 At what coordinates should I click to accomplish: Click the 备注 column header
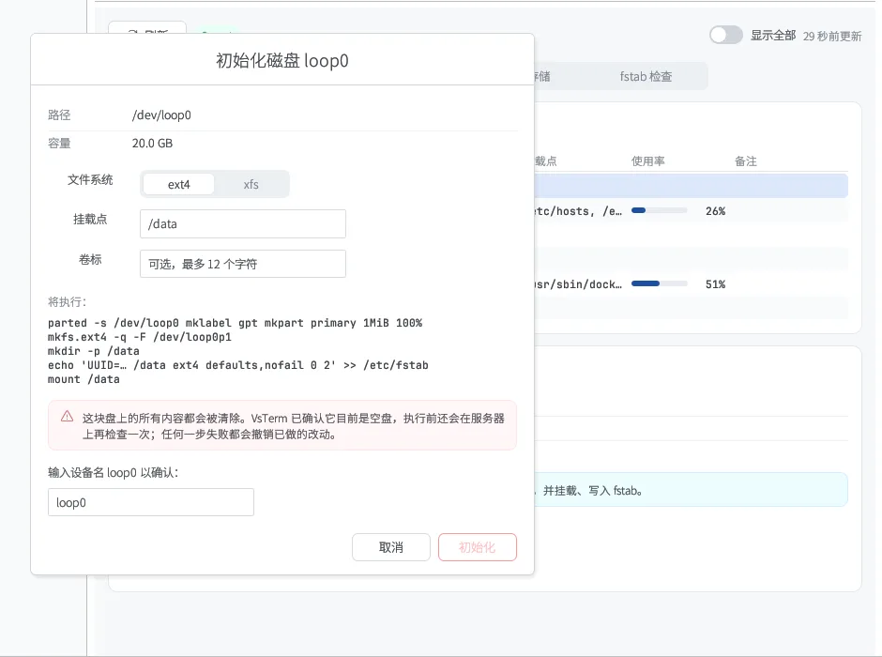coord(746,161)
